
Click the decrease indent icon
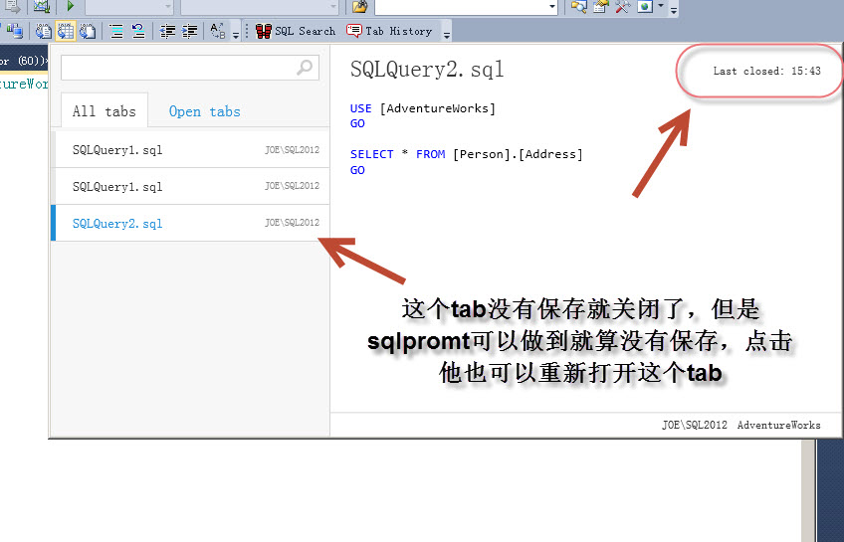[x=167, y=31]
